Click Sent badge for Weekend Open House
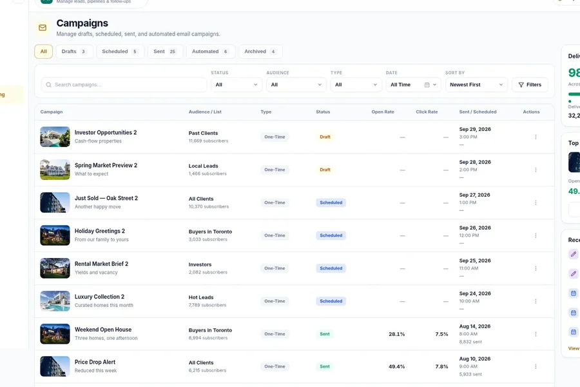The image size is (580, 387). (x=325, y=334)
